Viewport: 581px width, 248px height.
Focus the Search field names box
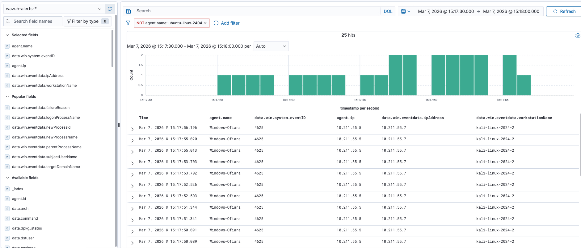[33, 21]
